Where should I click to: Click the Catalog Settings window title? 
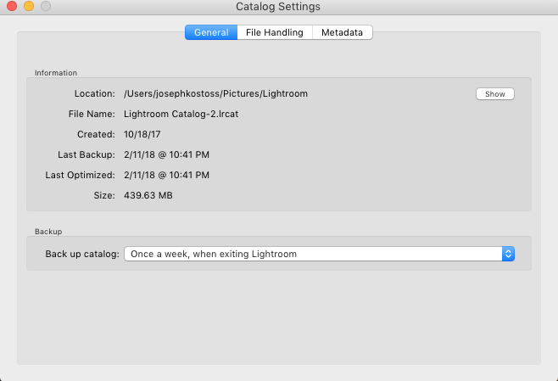click(x=278, y=7)
